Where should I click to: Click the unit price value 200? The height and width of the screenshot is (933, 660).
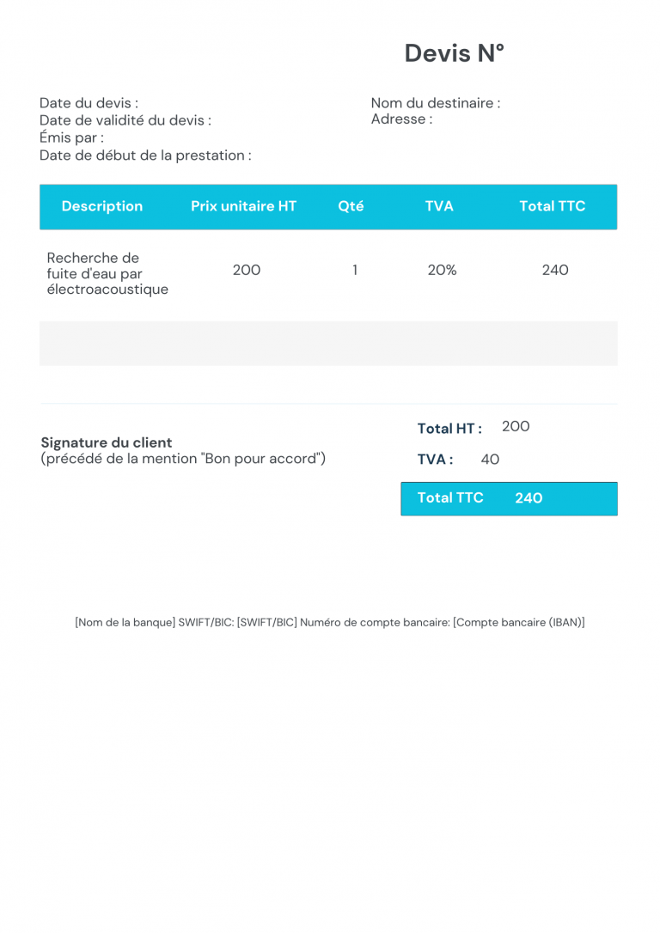247,270
